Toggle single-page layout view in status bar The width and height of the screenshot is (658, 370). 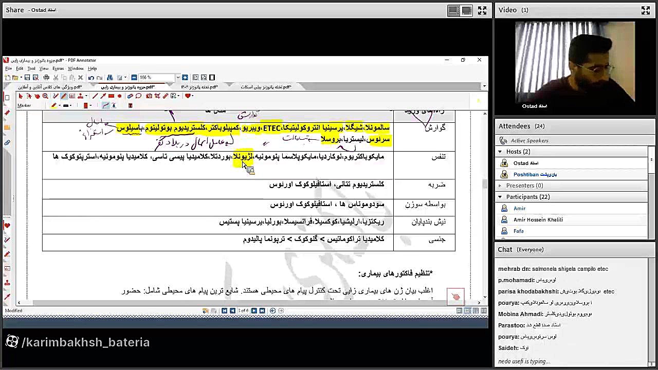(x=460, y=311)
